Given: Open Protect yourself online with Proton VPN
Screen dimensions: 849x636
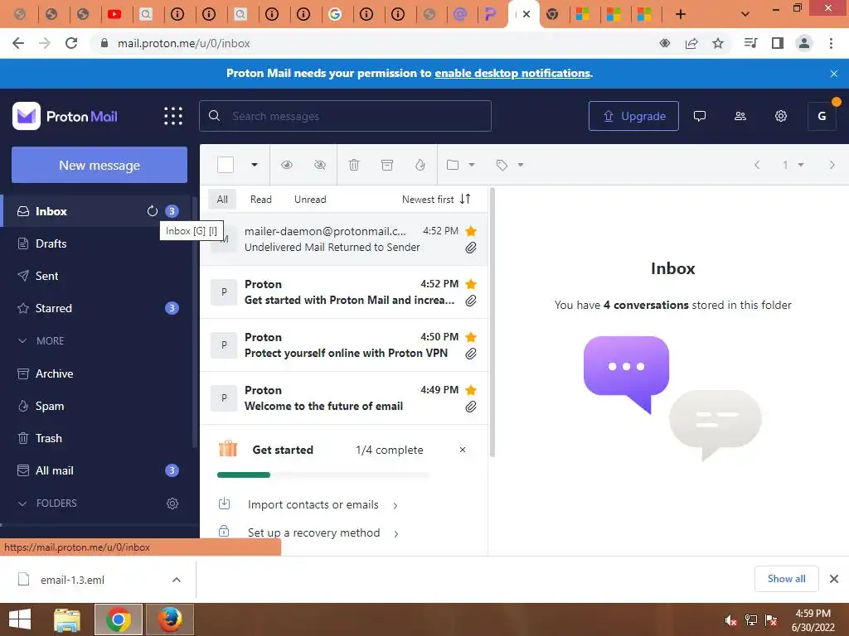Looking at the screenshot, I should coord(344,345).
